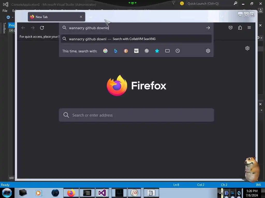265x198 pixels.
Task: Show hidden system tray icons arrow
Action: click(x=220, y=193)
